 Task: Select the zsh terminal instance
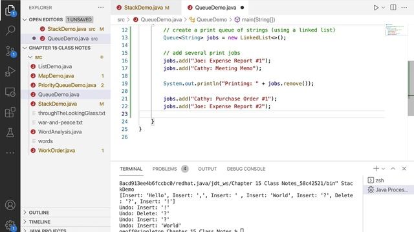tap(388, 180)
